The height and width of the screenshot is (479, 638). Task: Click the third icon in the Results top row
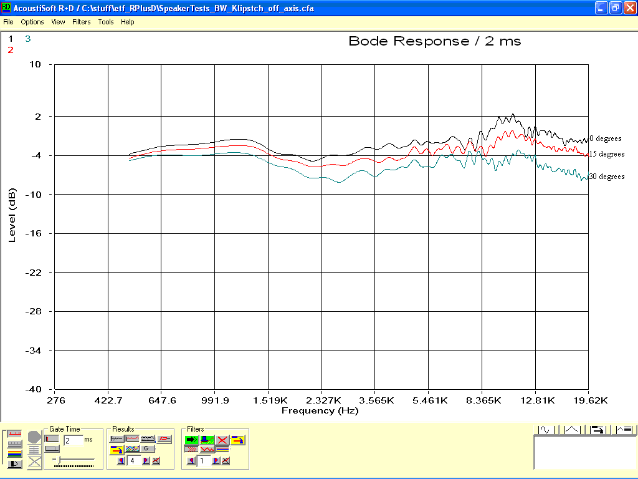(x=148, y=439)
